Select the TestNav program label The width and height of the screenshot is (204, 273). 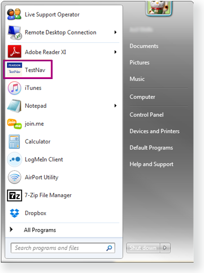[x=35, y=70]
